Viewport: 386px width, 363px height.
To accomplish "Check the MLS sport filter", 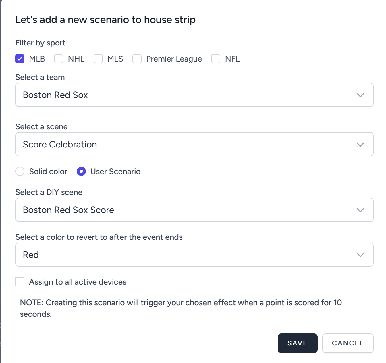I will [x=98, y=59].
